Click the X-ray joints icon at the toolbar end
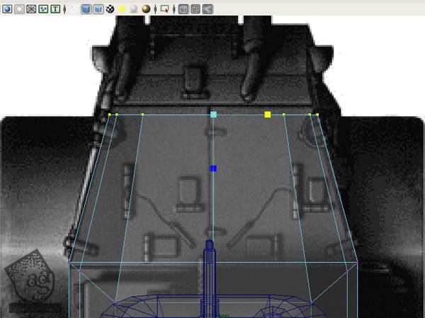425x318 pixels. click(207, 8)
